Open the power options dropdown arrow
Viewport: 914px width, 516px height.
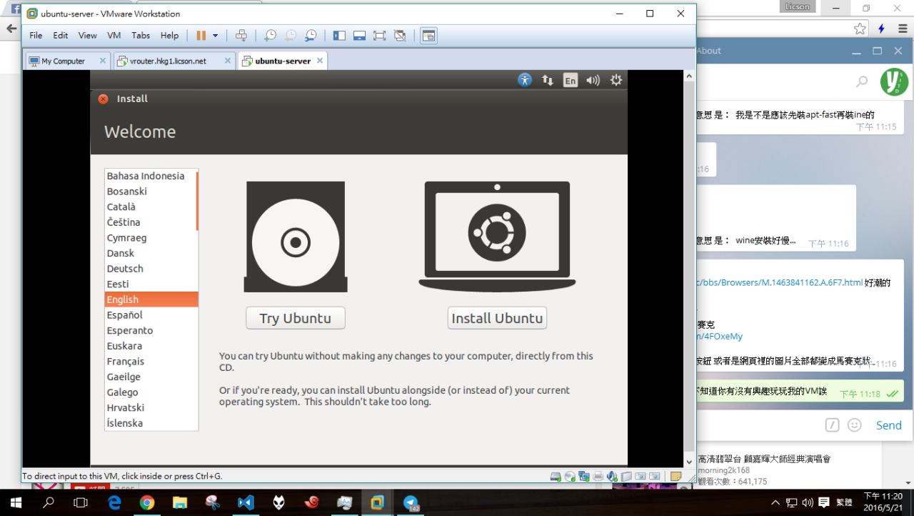coord(215,36)
